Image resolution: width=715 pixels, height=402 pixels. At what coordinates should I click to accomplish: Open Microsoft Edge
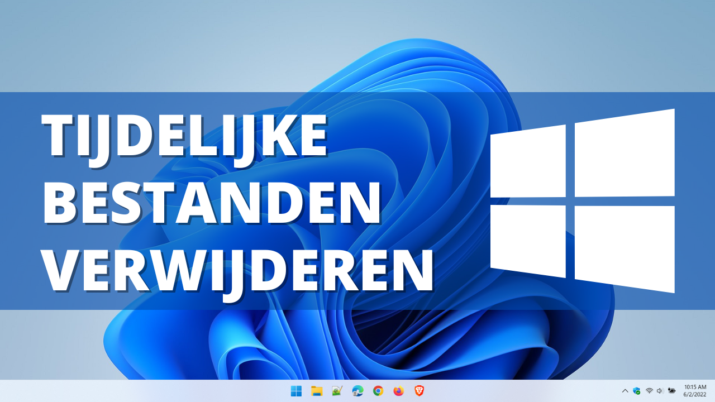356,392
